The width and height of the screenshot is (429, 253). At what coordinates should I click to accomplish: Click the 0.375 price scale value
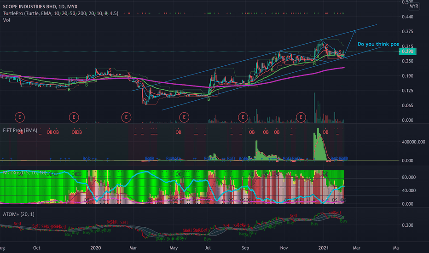pos(408,32)
